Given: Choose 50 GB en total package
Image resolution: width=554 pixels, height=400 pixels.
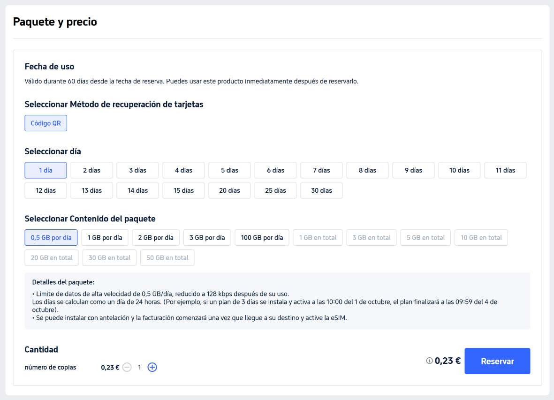Looking at the screenshot, I should tap(167, 257).
